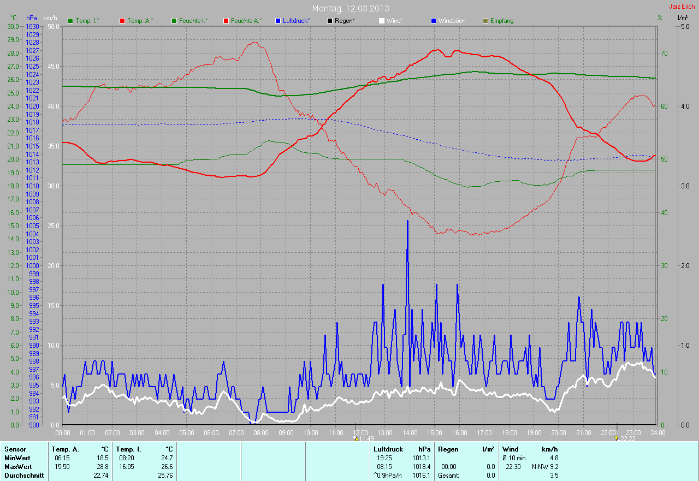Image resolution: width=699 pixels, height=481 pixels.
Task: Click the black Regen legend swatch
Action: (x=329, y=21)
